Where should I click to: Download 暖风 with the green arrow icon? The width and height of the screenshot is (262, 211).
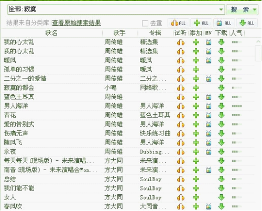click(x=222, y=60)
